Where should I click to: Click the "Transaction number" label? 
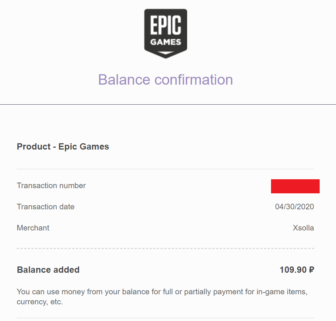coord(51,186)
